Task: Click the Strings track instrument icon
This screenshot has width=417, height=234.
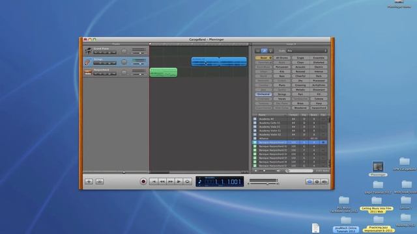Action: [88, 62]
